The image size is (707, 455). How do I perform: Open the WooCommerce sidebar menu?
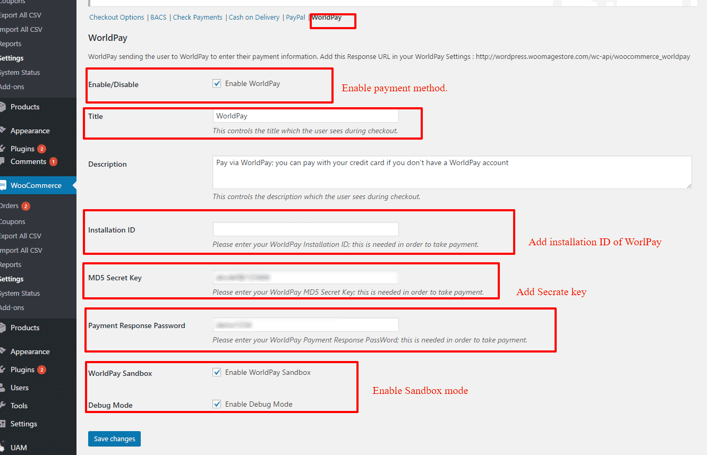(x=36, y=185)
